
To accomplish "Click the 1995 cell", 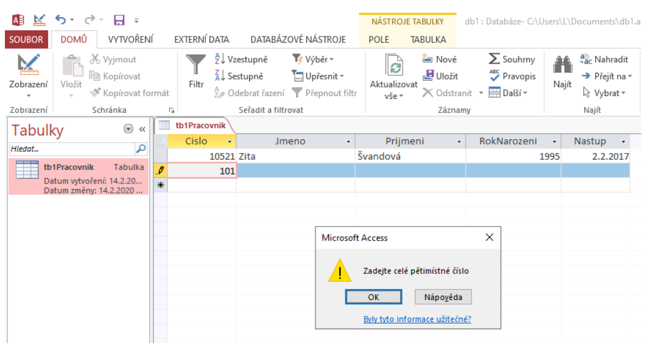I will tap(513, 156).
